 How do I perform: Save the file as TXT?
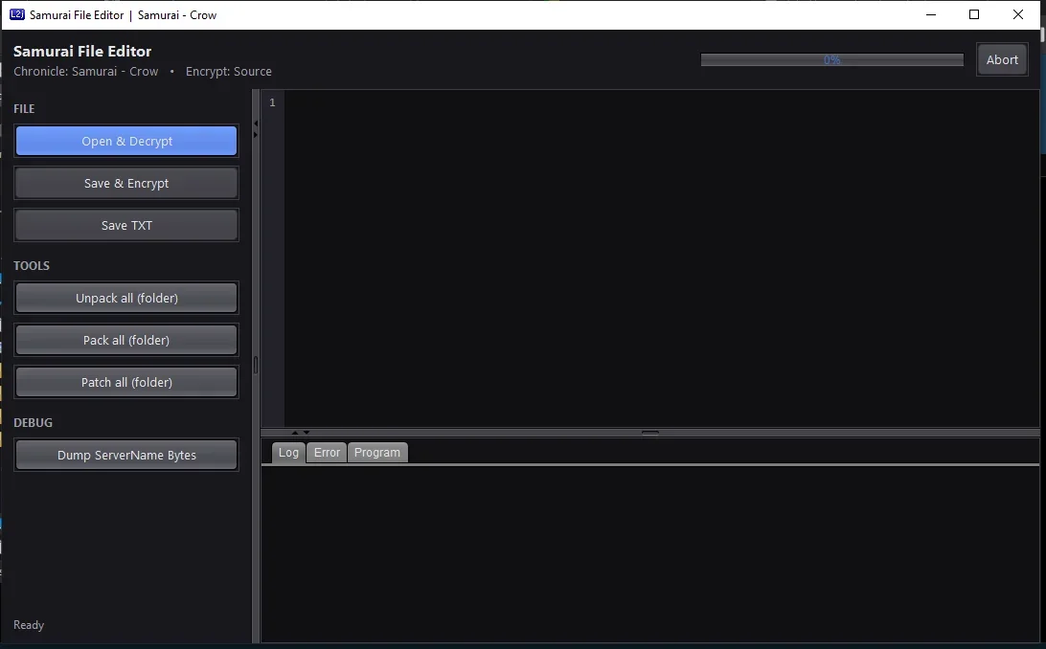coord(126,225)
